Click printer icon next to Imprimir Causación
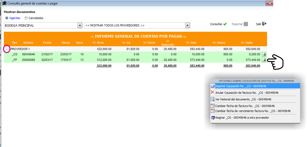307x147 pixels. (213, 86)
